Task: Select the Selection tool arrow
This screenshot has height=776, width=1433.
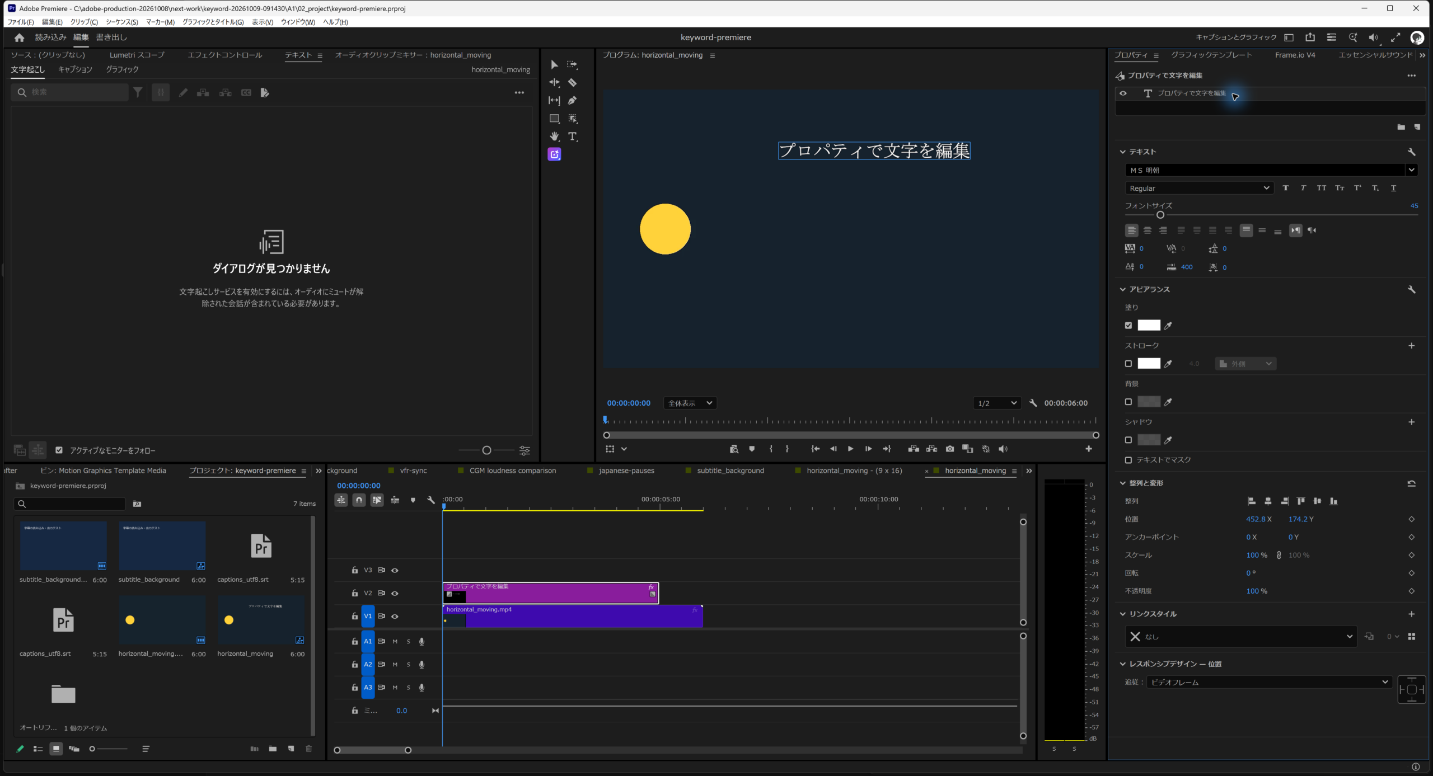Action: [x=554, y=64]
